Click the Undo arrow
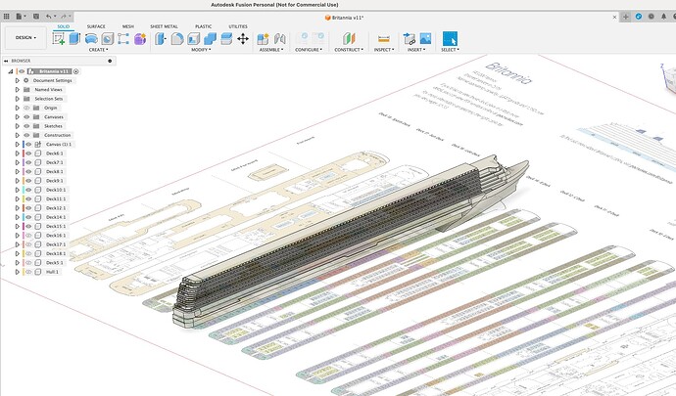 click(50, 17)
